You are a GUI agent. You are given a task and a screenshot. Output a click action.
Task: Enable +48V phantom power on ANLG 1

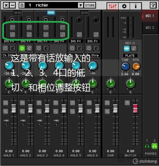click(x=7, y=125)
